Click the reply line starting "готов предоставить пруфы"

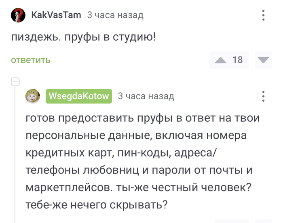(142, 119)
